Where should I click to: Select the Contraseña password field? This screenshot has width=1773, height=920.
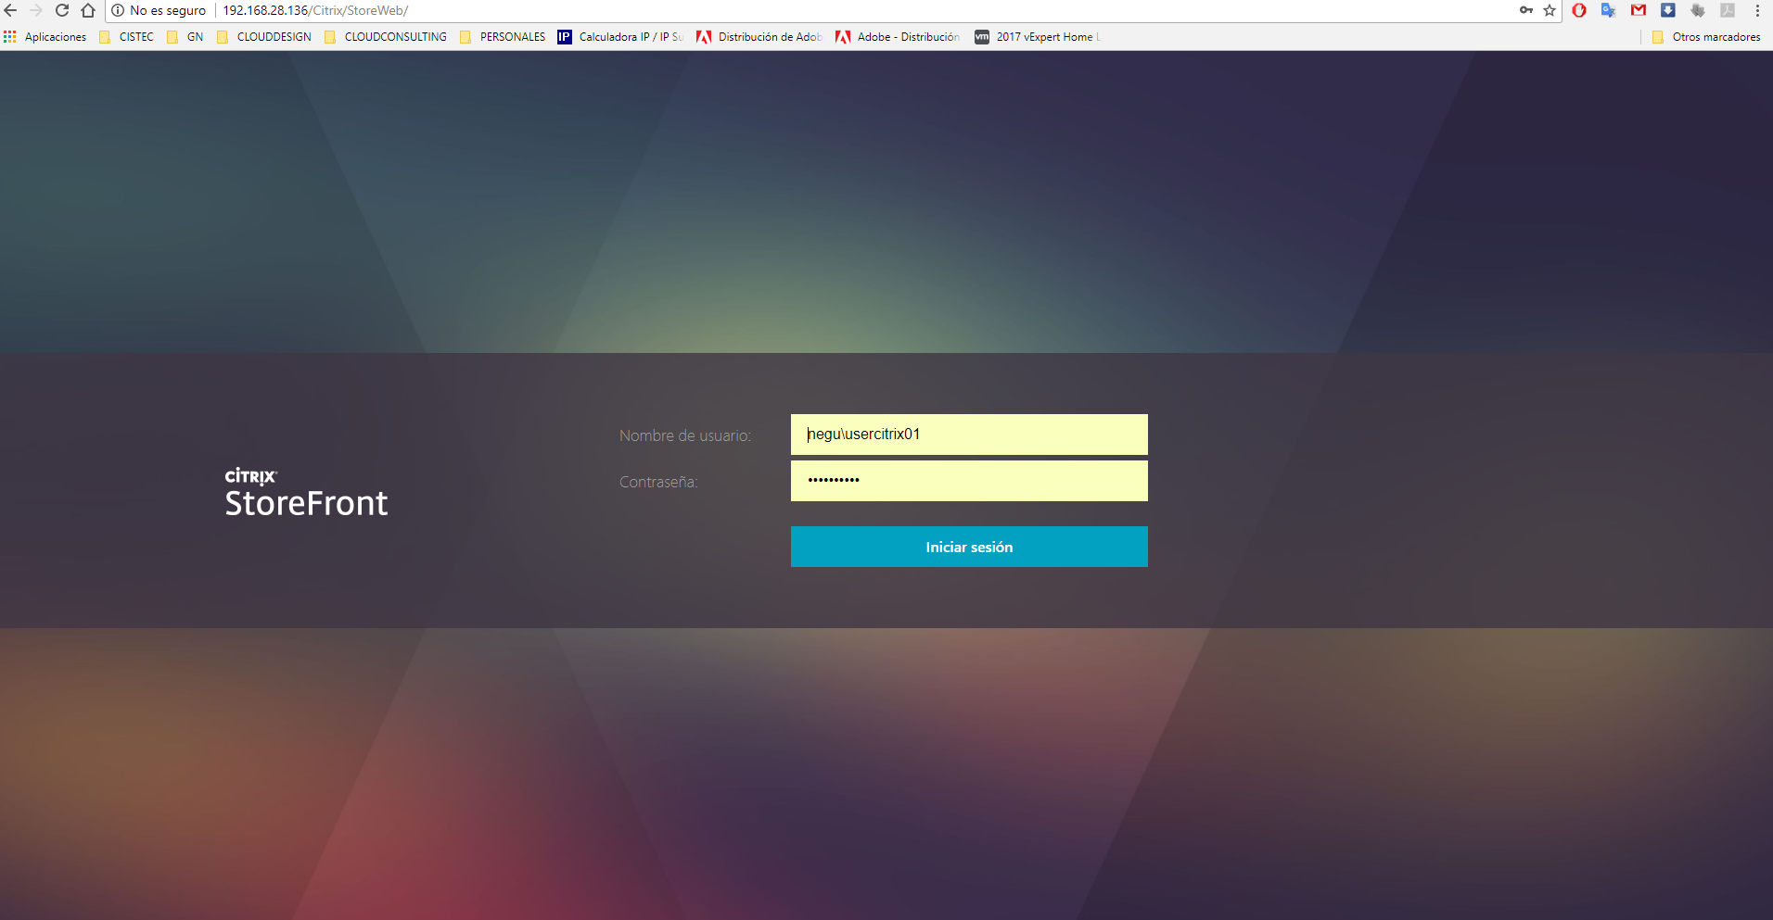tap(968, 481)
